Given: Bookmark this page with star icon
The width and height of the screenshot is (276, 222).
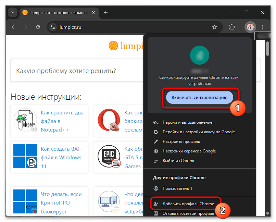Looking at the screenshot, I should pos(215,27).
